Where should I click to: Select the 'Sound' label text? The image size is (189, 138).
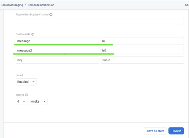19,75
